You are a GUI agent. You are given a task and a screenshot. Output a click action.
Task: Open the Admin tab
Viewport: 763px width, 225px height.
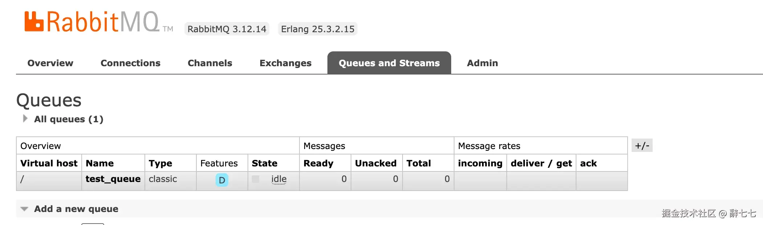click(x=482, y=63)
